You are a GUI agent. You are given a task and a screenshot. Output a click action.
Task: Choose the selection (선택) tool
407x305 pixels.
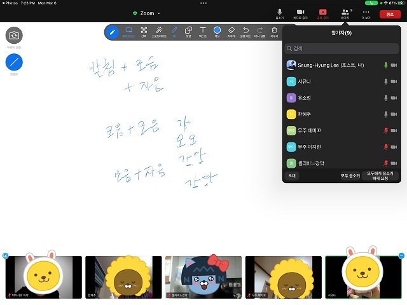(144, 32)
